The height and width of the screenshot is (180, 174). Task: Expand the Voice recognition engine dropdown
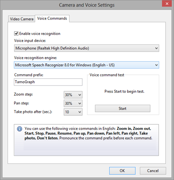point(87,65)
